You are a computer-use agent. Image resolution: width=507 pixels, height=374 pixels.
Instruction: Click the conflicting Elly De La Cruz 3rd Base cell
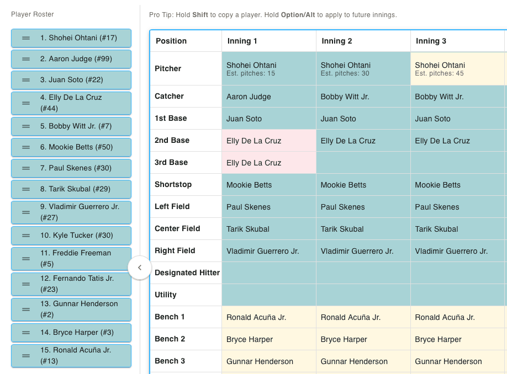point(268,162)
